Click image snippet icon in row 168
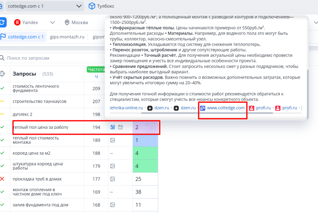This screenshot has width=318, height=213. pos(112,205)
